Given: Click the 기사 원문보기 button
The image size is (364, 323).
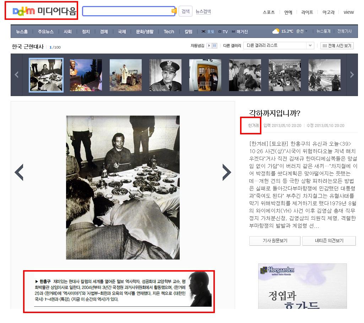Looking at the screenshot, I should (275, 241).
